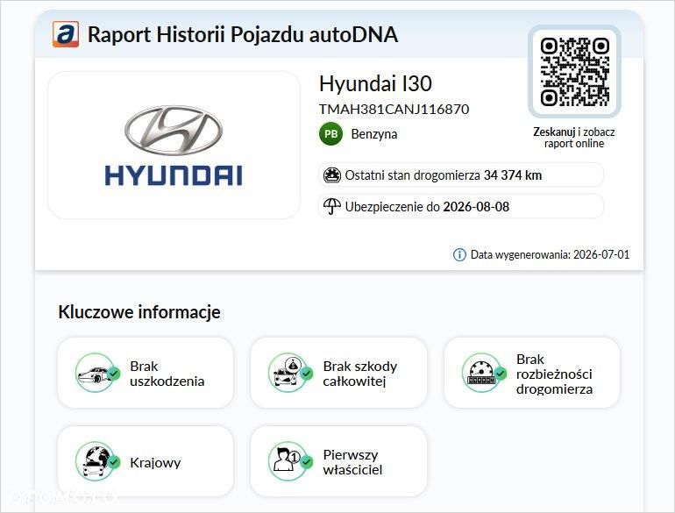The image size is (675, 513).
Task: Click the owner icon in Pierwszy właściciel card
Action: [x=290, y=461]
